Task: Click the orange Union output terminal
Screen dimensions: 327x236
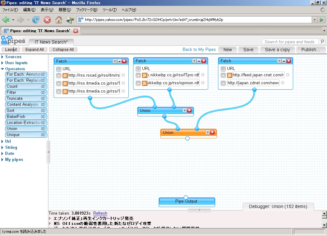Action: (187, 138)
